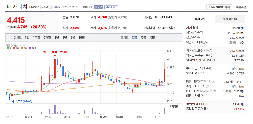253x124 pixels.
Task: Click the arrow next to 동일업종 등락률
Action: coord(208,109)
